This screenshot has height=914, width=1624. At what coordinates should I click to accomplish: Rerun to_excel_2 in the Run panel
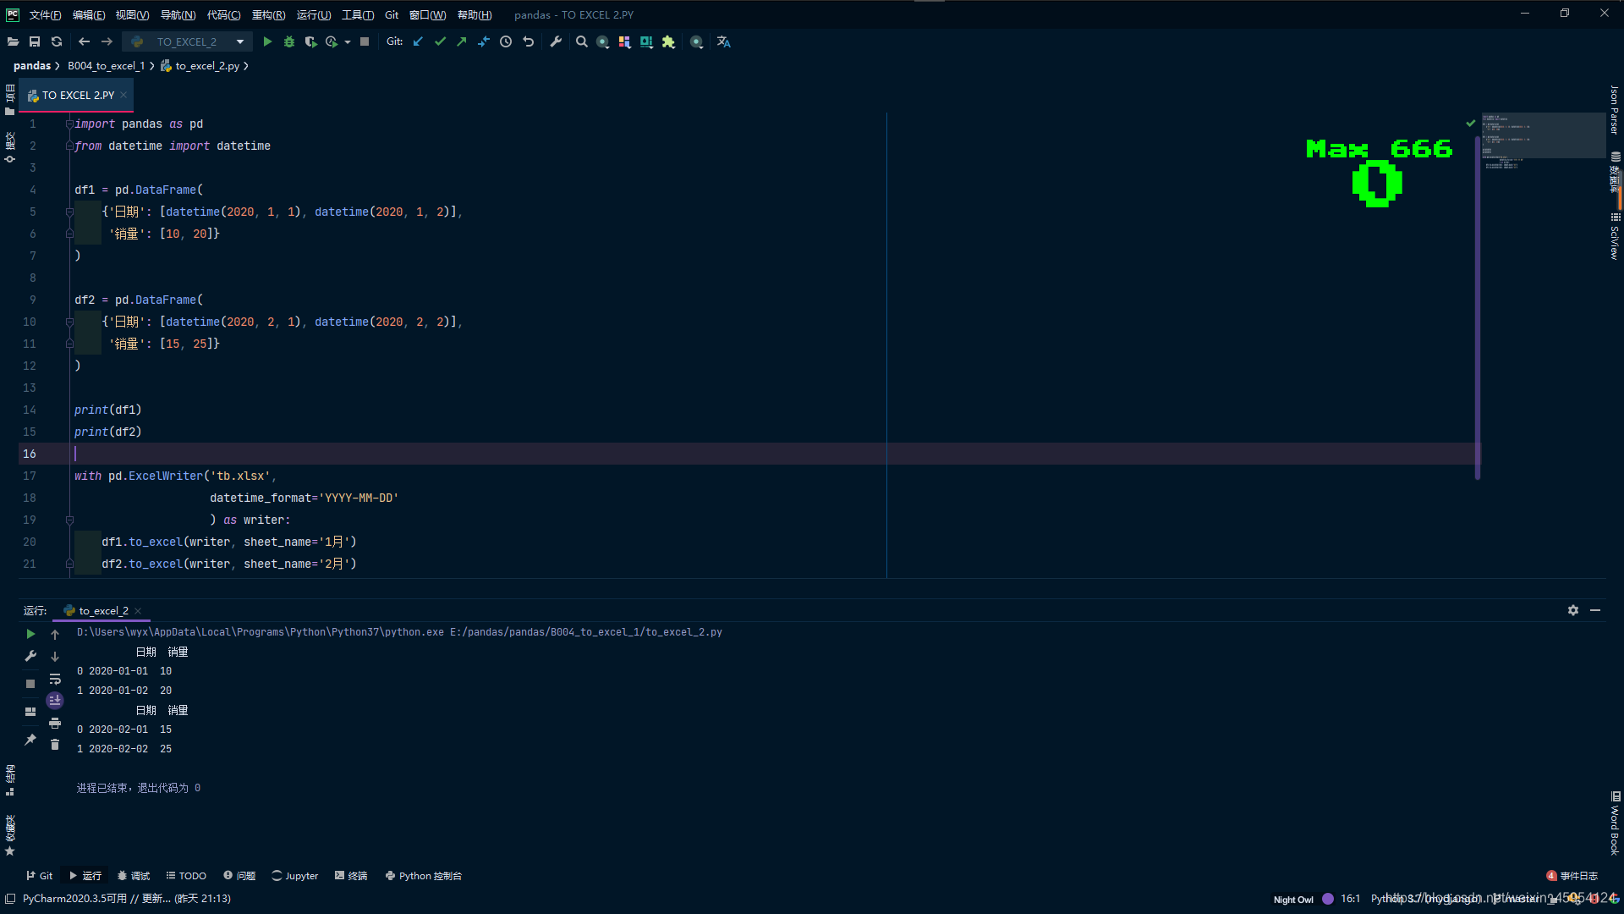[x=30, y=634]
